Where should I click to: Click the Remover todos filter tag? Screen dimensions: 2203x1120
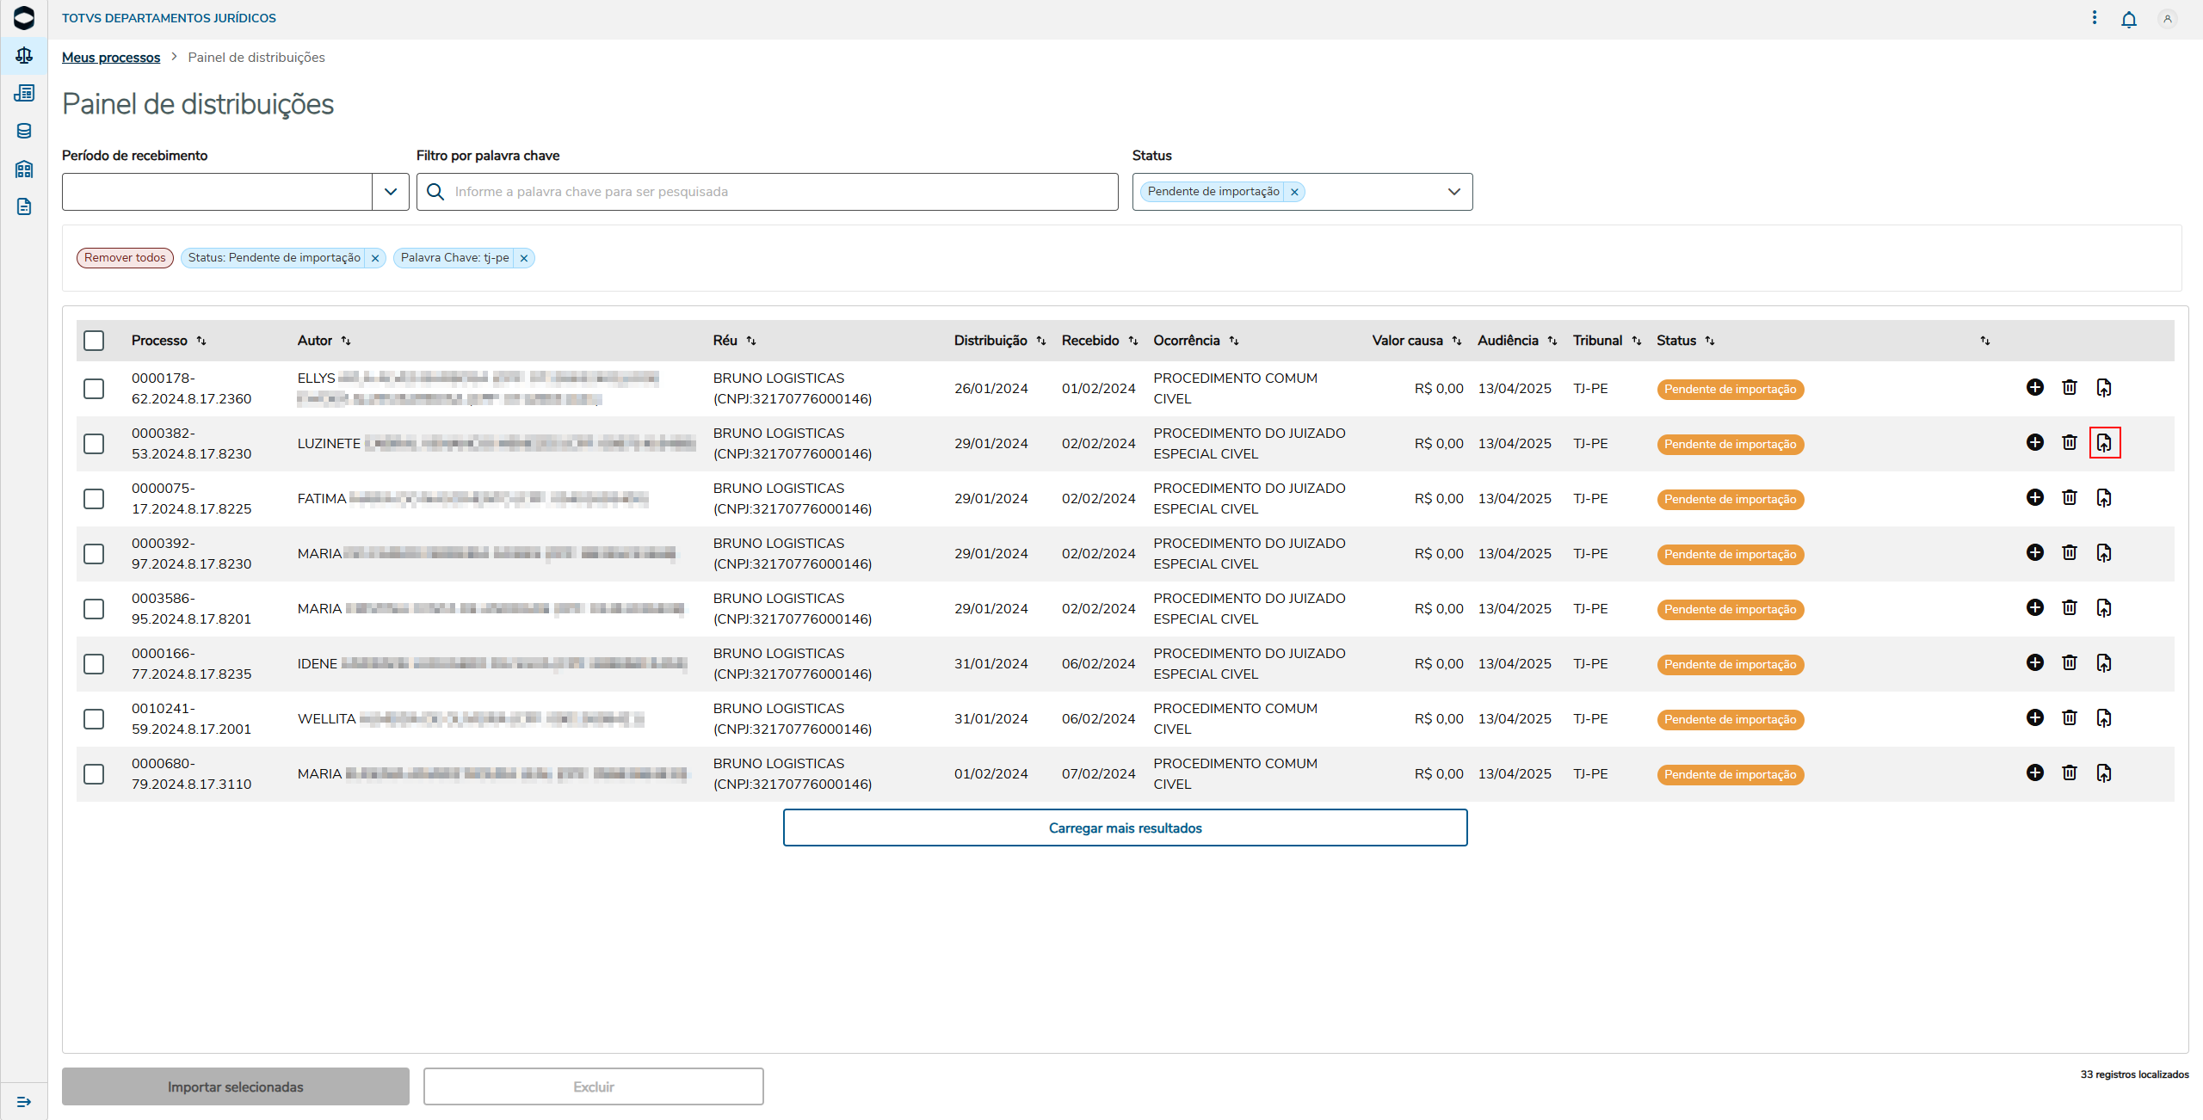pos(125,258)
